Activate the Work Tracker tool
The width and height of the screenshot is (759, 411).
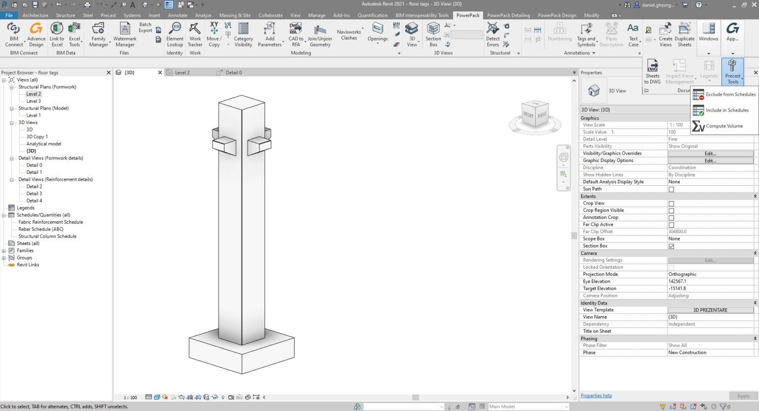(x=195, y=35)
